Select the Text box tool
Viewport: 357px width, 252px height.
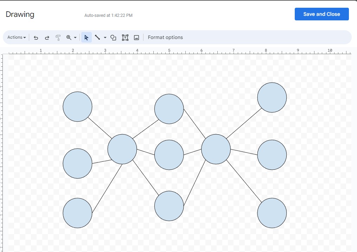tap(125, 37)
